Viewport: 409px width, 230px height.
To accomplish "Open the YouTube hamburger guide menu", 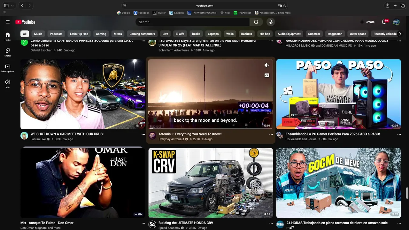I will [8, 22].
